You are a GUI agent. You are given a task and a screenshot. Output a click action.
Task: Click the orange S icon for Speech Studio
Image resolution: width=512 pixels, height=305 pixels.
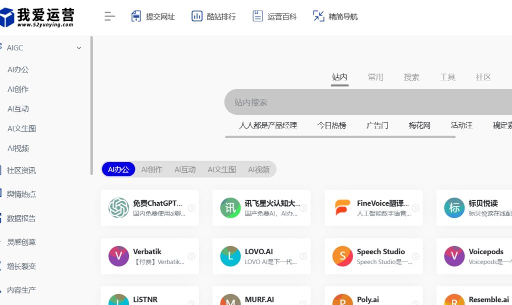pos(342,256)
